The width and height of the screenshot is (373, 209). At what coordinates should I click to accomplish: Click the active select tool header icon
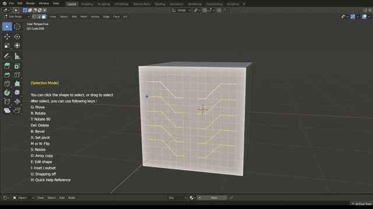click(16, 10)
